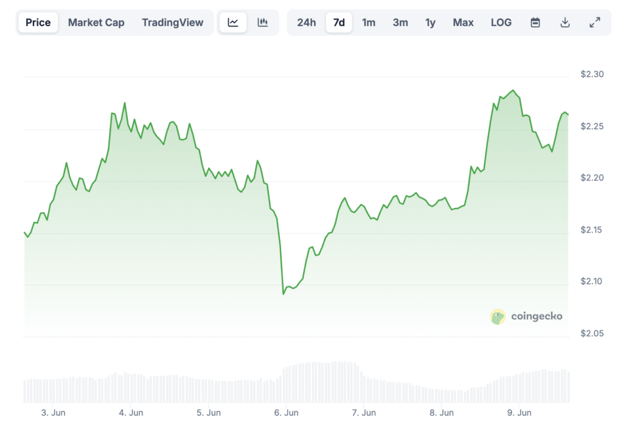Select the Price tab

click(38, 22)
